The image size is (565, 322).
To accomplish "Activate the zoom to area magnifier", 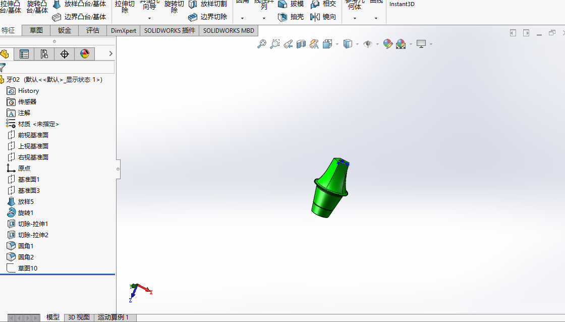I will (274, 44).
